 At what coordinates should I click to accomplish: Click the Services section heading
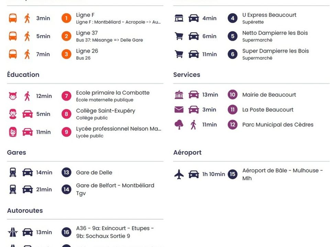187,74
